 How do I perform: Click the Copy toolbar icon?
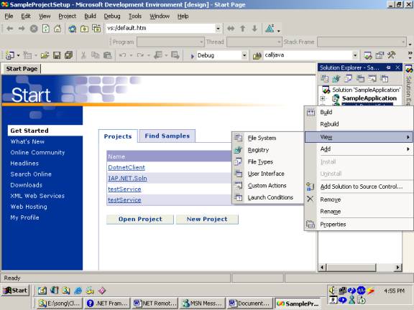click(x=95, y=55)
